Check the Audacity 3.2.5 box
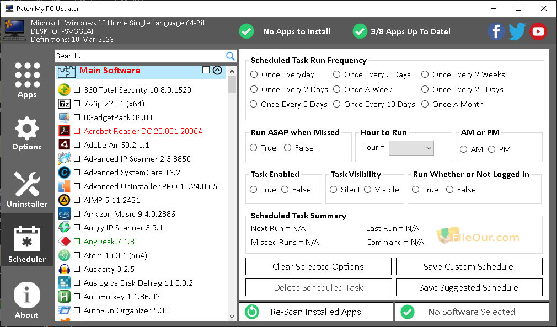The width and height of the screenshot is (557, 327). click(x=77, y=269)
